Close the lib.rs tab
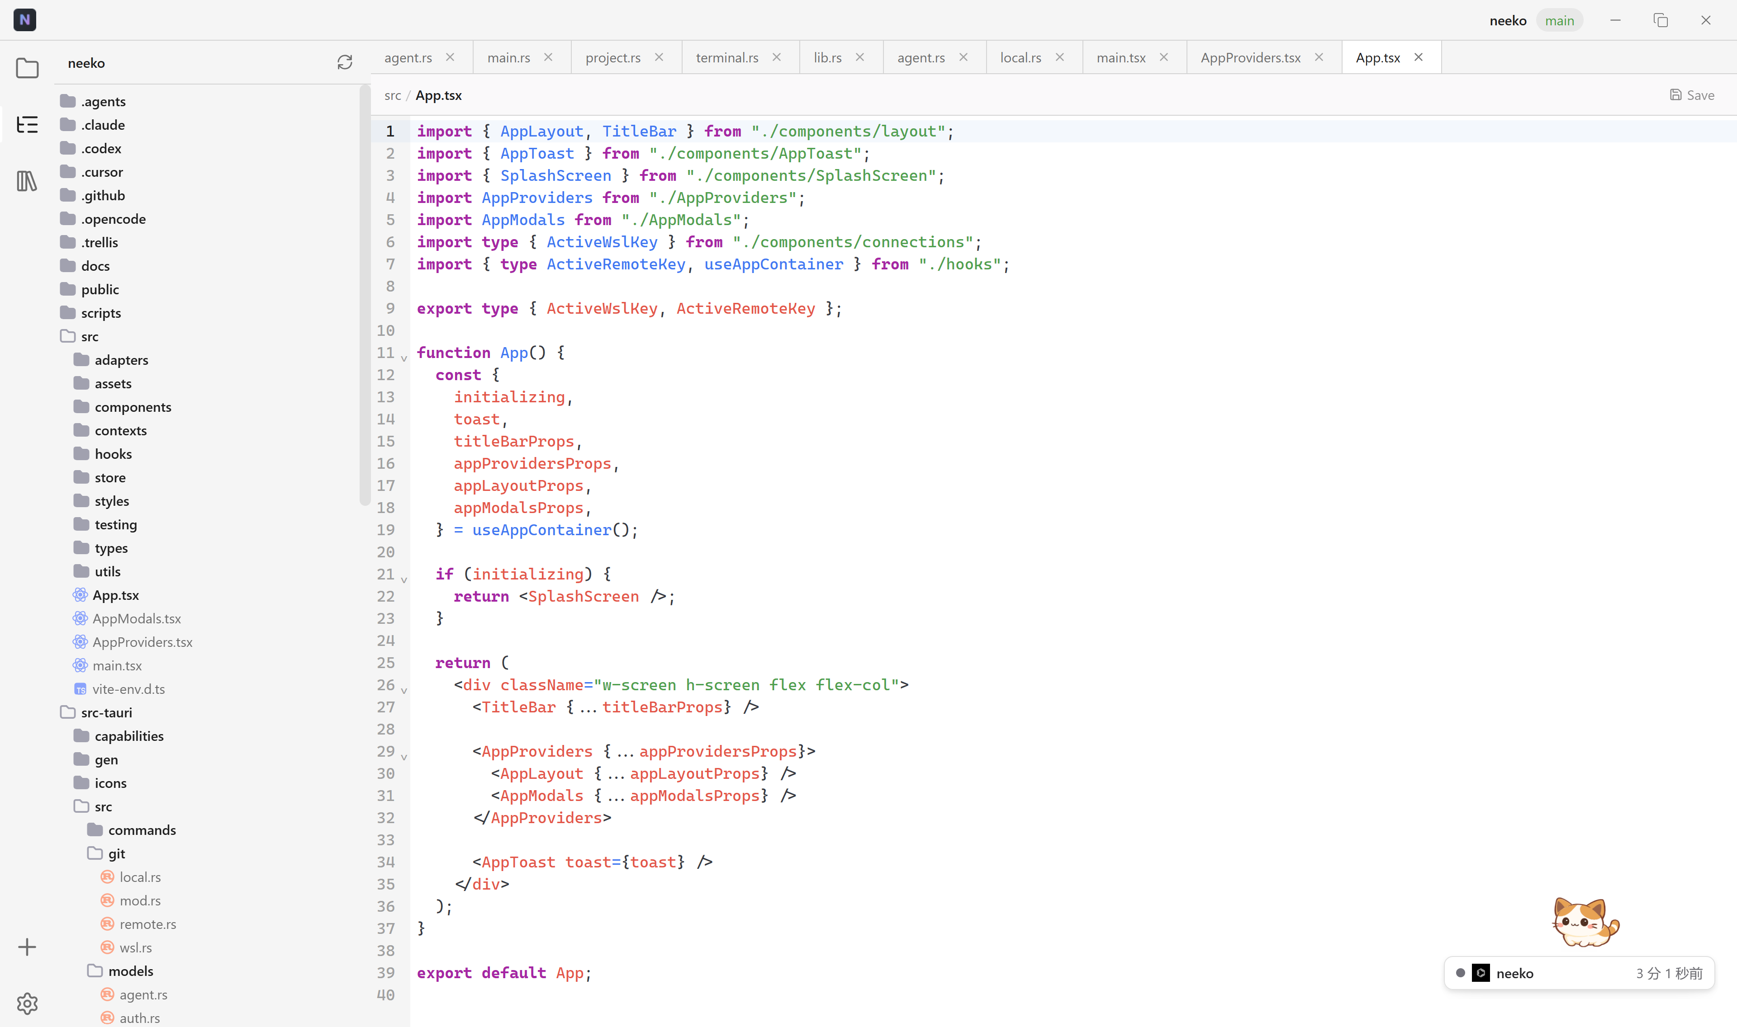Viewport: 1737px width, 1027px height. tap(860, 57)
